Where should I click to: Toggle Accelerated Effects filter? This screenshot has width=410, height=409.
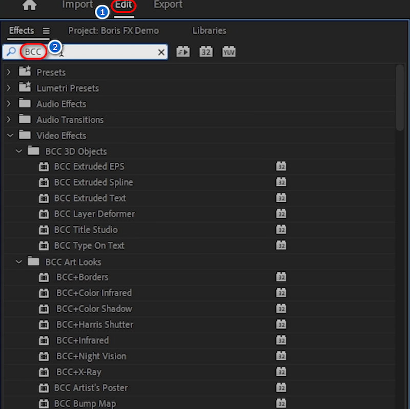click(x=183, y=52)
